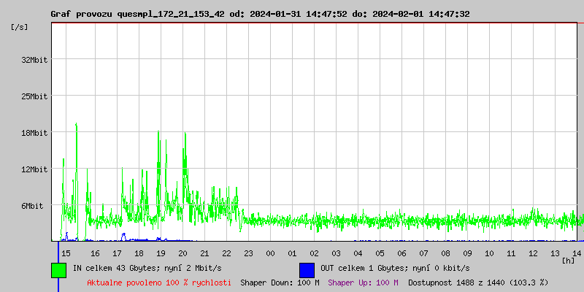Click the red 'Aktualne povoleno' speed text
Viewport: 584px width, 292px height.
click(159, 282)
